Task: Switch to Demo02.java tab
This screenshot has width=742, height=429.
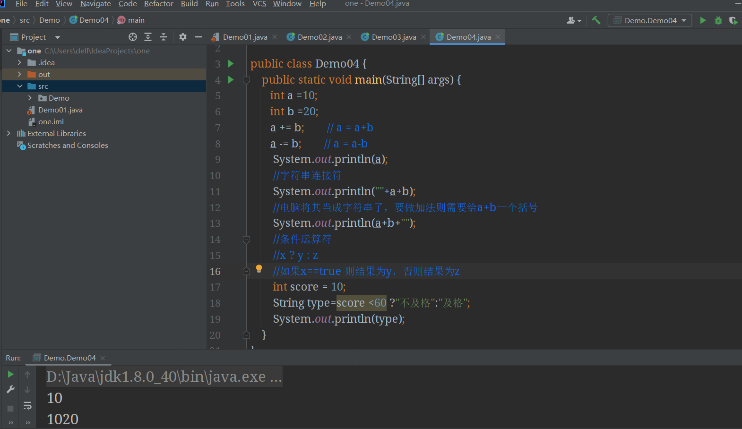Action: click(319, 37)
